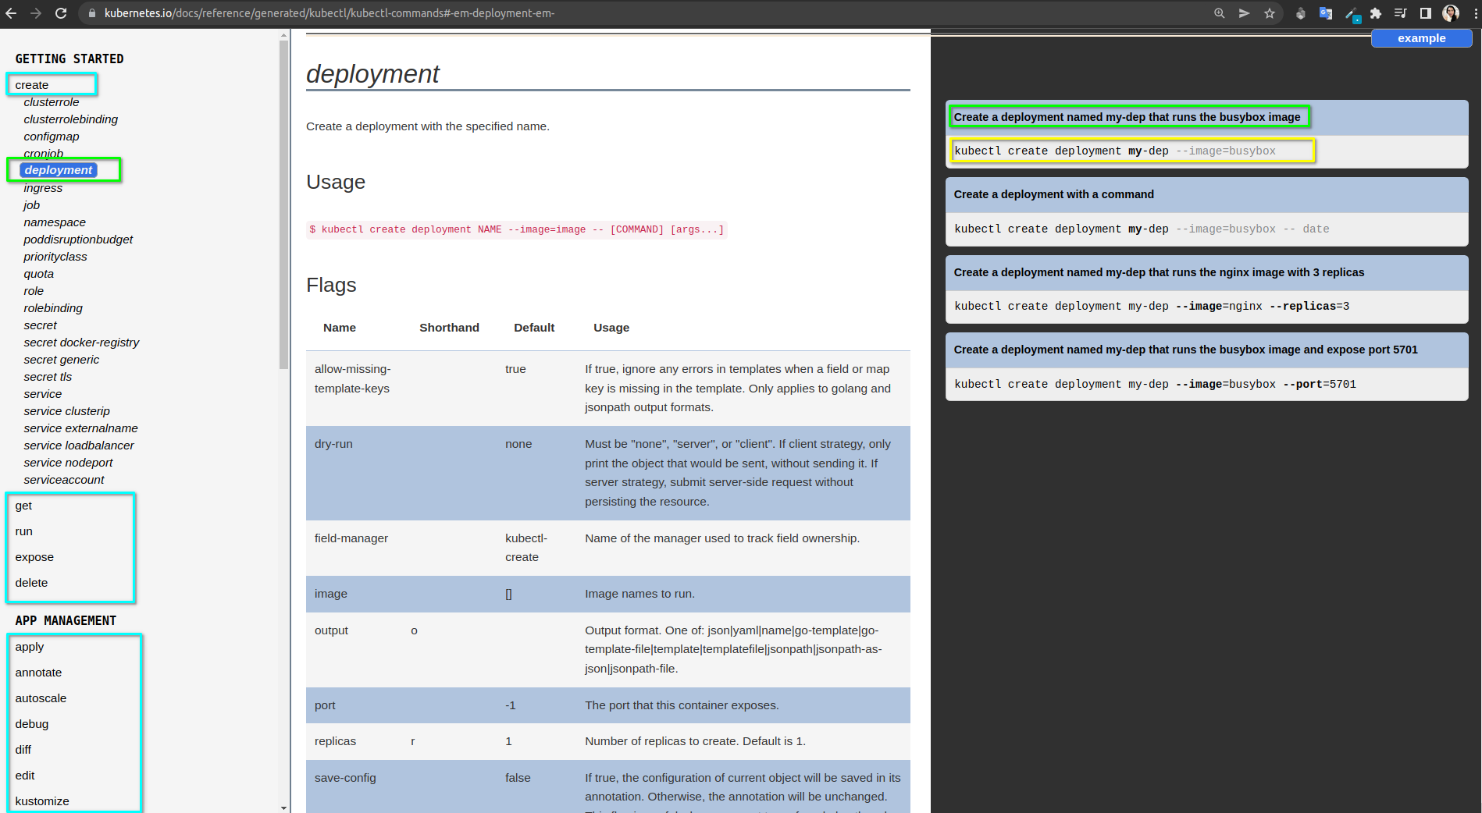Open quota subcommand
This screenshot has height=813, width=1482.
(x=39, y=274)
